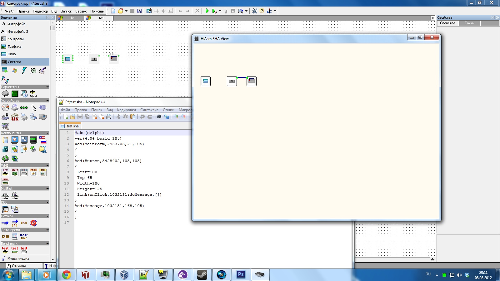Click the CPU component icon in Параметры

point(33,94)
